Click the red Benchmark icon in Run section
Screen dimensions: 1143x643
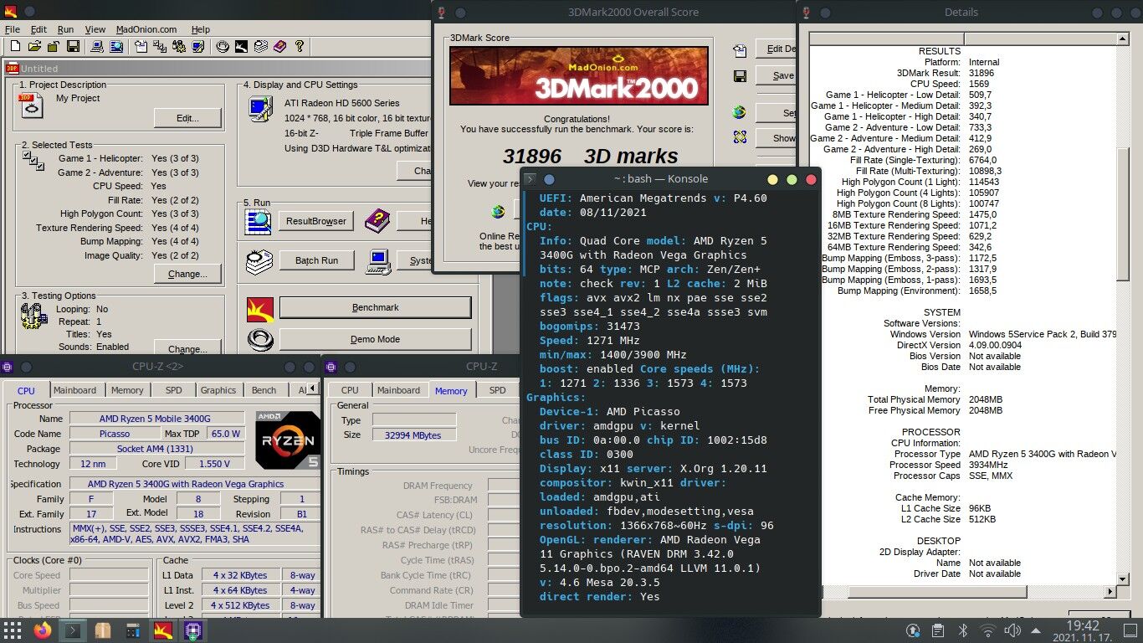(x=259, y=310)
